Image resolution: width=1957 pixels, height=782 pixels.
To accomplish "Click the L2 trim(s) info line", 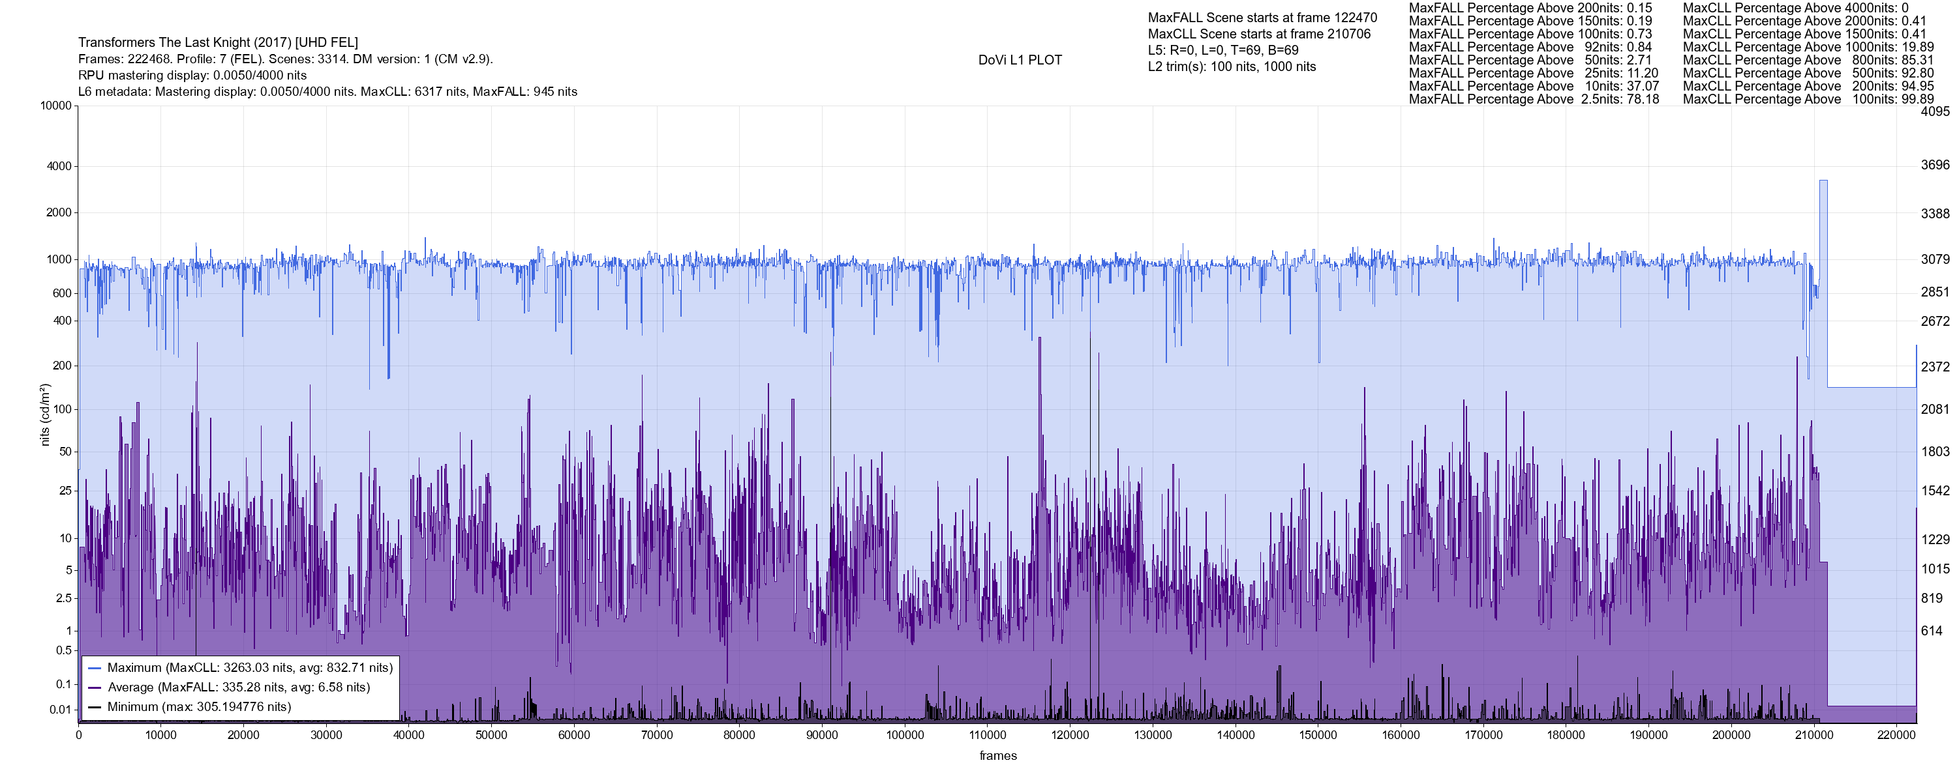I will click(x=1232, y=67).
